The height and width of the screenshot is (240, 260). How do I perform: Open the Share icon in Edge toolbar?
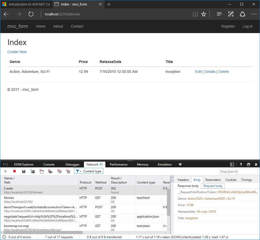(243, 14)
